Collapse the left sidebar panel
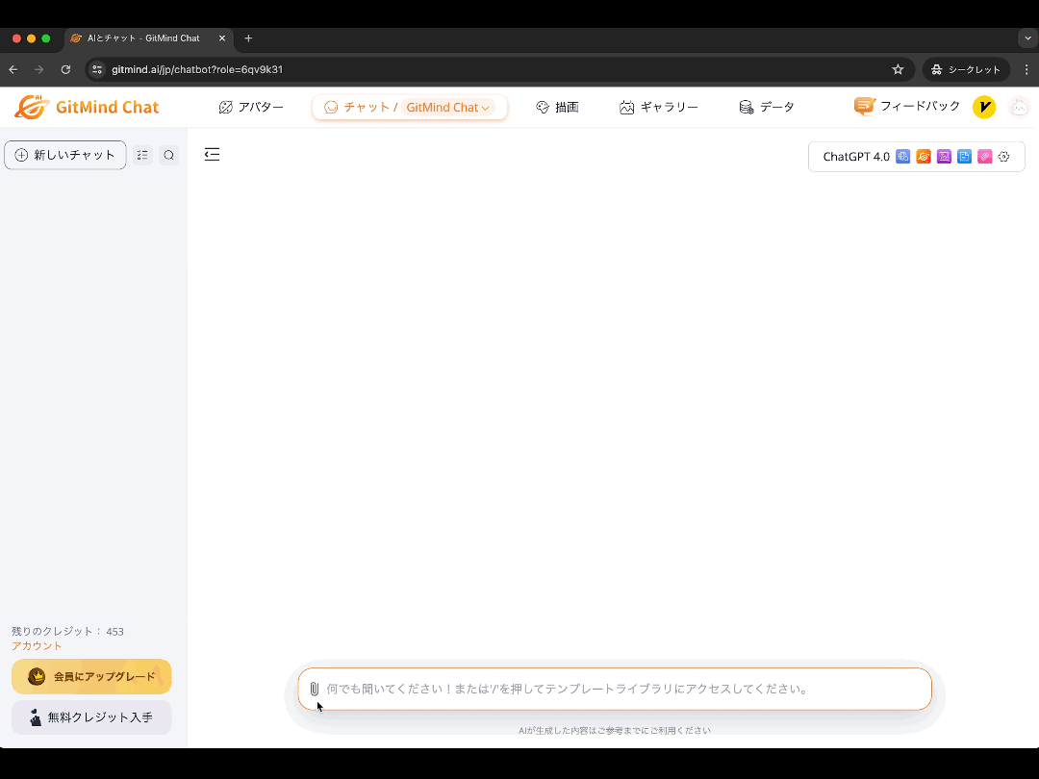The width and height of the screenshot is (1039, 779). [x=212, y=155]
